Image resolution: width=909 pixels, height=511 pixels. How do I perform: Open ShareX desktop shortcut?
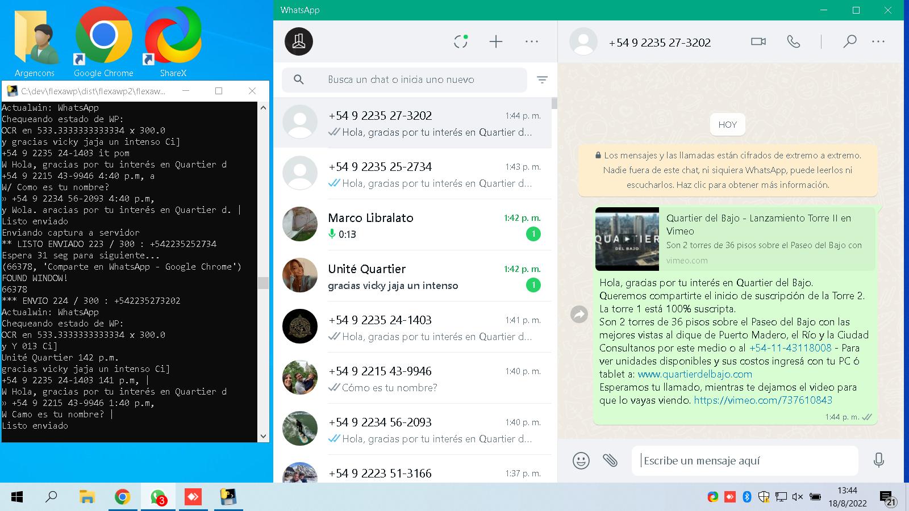point(173,42)
